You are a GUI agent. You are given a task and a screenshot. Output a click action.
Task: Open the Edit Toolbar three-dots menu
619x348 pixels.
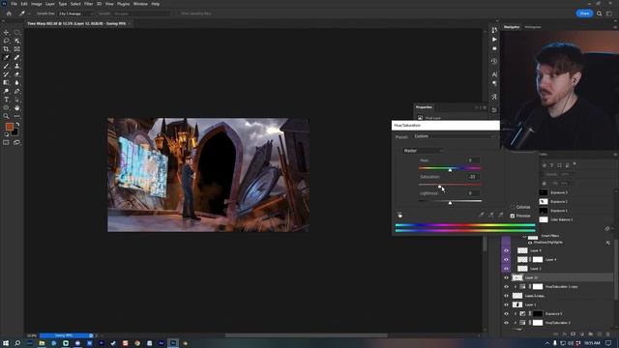17,116
